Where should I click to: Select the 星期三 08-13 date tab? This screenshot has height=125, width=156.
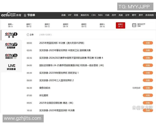coord(47,25)
